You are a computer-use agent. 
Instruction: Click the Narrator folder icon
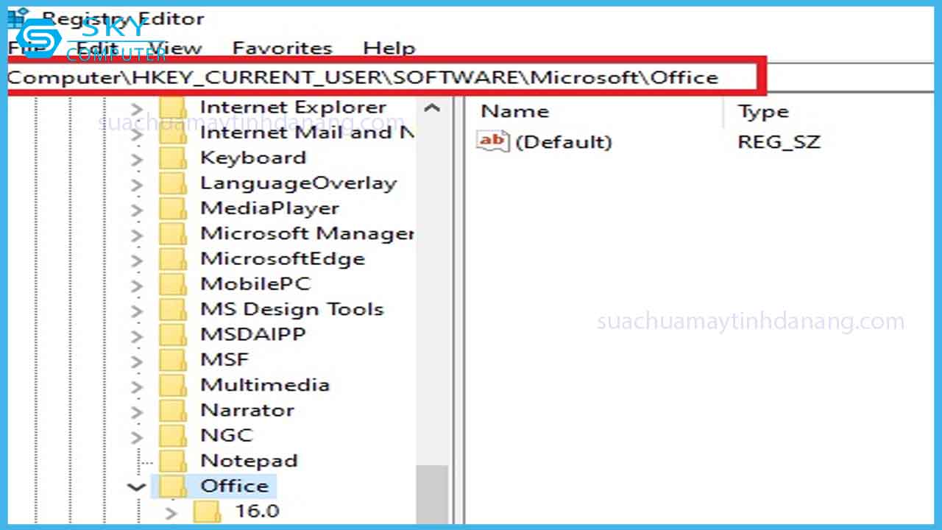coord(173,410)
